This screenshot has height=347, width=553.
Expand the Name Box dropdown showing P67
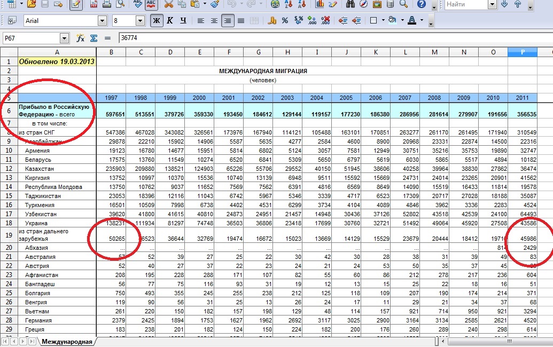[x=65, y=38]
